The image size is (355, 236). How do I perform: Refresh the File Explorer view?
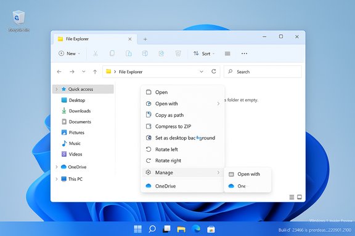213,71
